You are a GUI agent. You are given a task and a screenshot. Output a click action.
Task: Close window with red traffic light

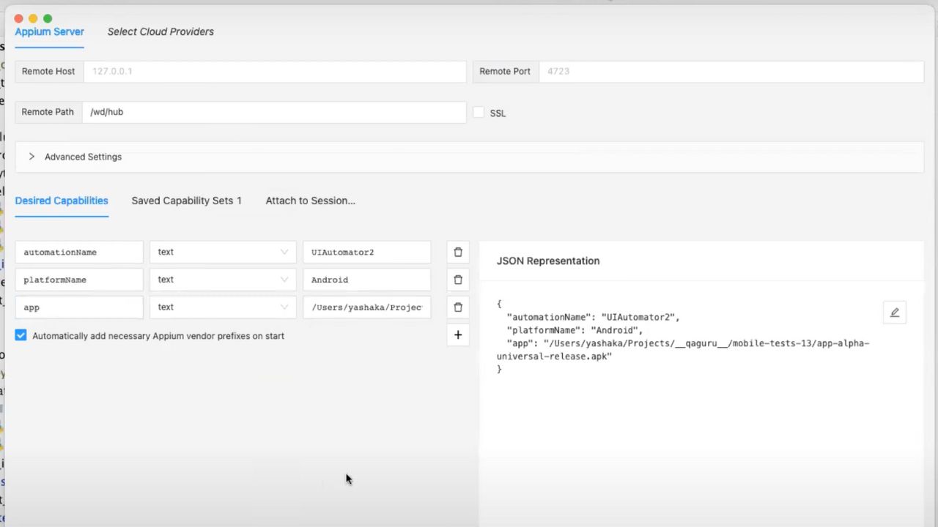point(19,18)
